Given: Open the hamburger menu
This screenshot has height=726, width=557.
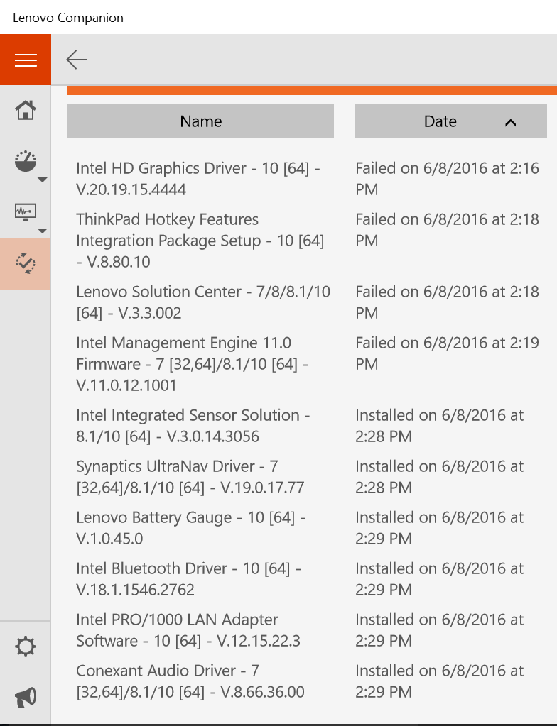Looking at the screenshot, I should coord(26,60).
